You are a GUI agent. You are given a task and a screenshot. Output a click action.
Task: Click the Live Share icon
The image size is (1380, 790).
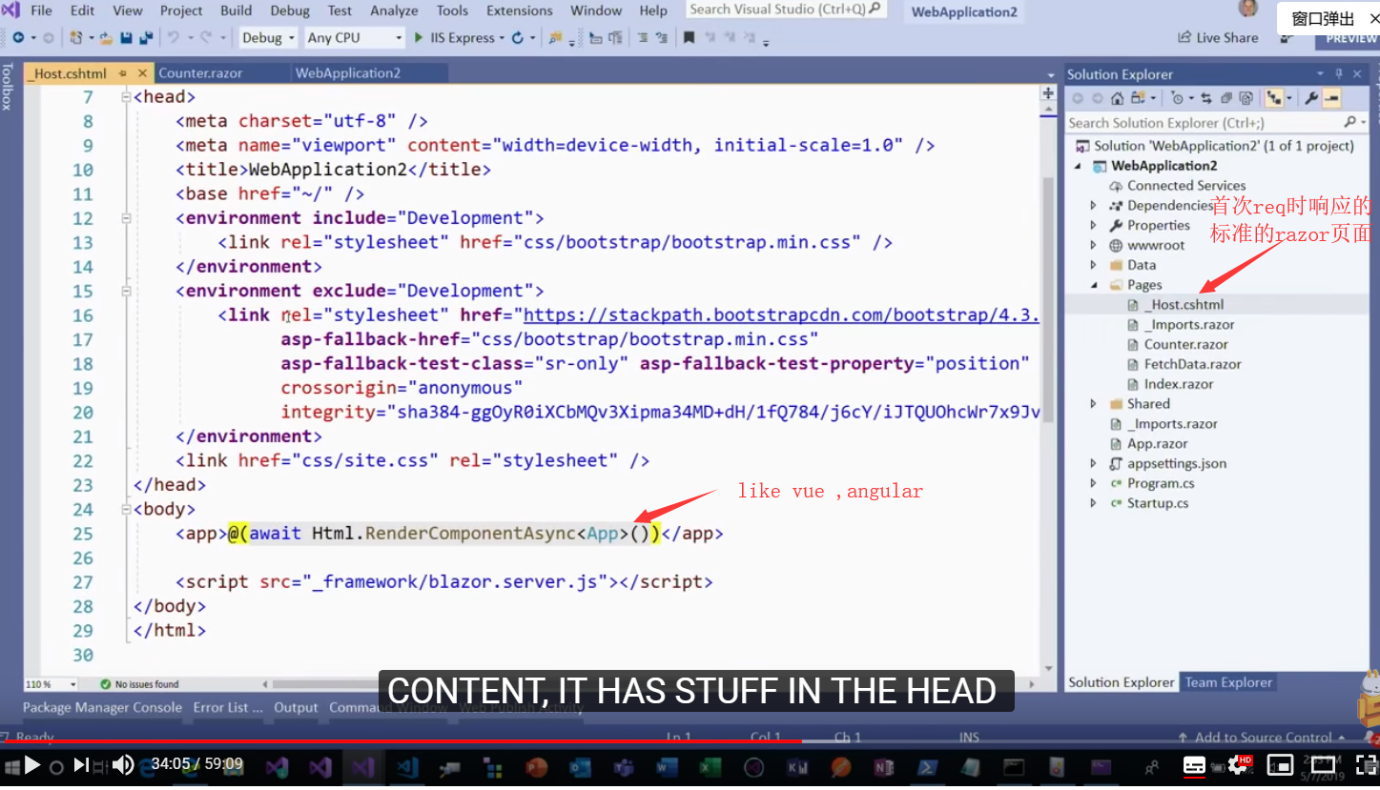(x=1185, y=38)
